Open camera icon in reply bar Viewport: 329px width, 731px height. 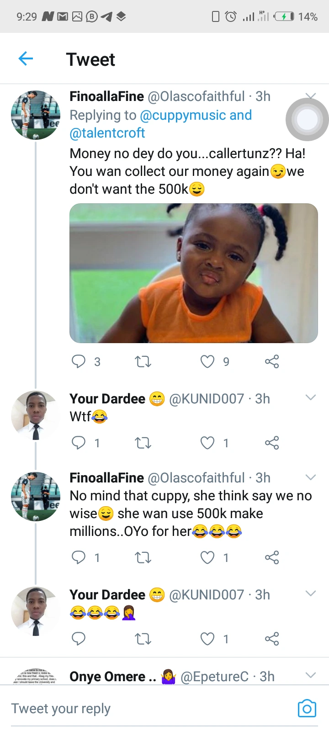pyautogui.click(x=307, y=708)
